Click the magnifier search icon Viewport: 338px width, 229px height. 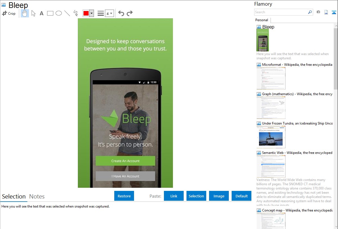(310, 12)
